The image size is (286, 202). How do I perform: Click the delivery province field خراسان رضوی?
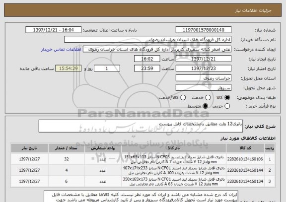[204, 78]
